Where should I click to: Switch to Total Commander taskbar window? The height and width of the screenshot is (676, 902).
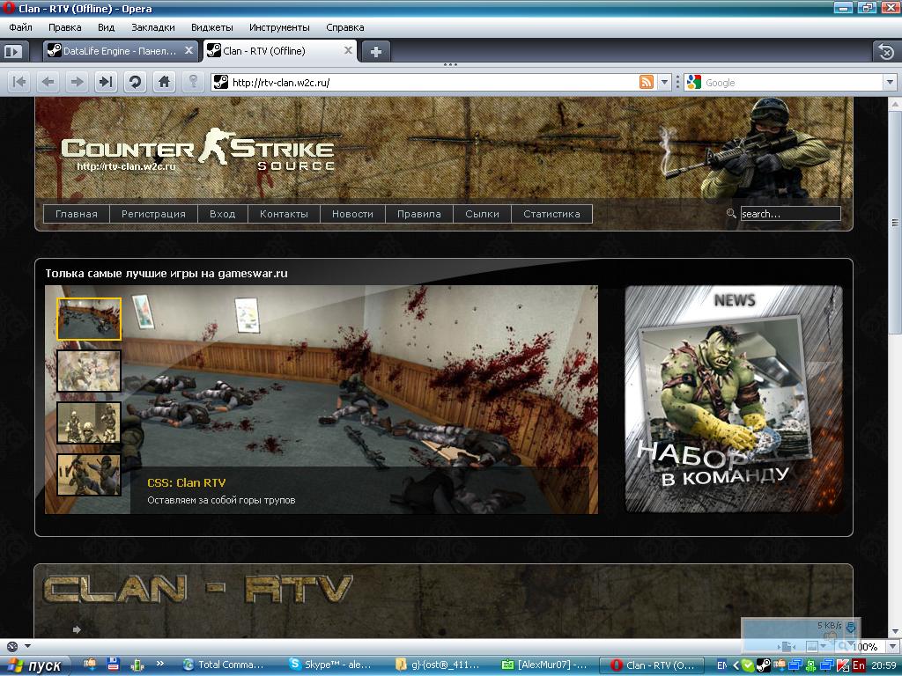click(x=224, y=665)
